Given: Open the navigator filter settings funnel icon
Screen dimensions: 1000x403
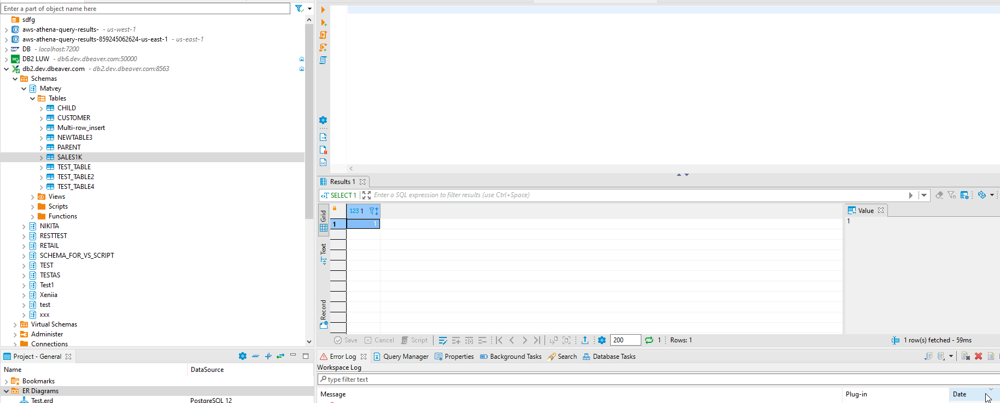Looking at the screenshot, I should [299, 9].
